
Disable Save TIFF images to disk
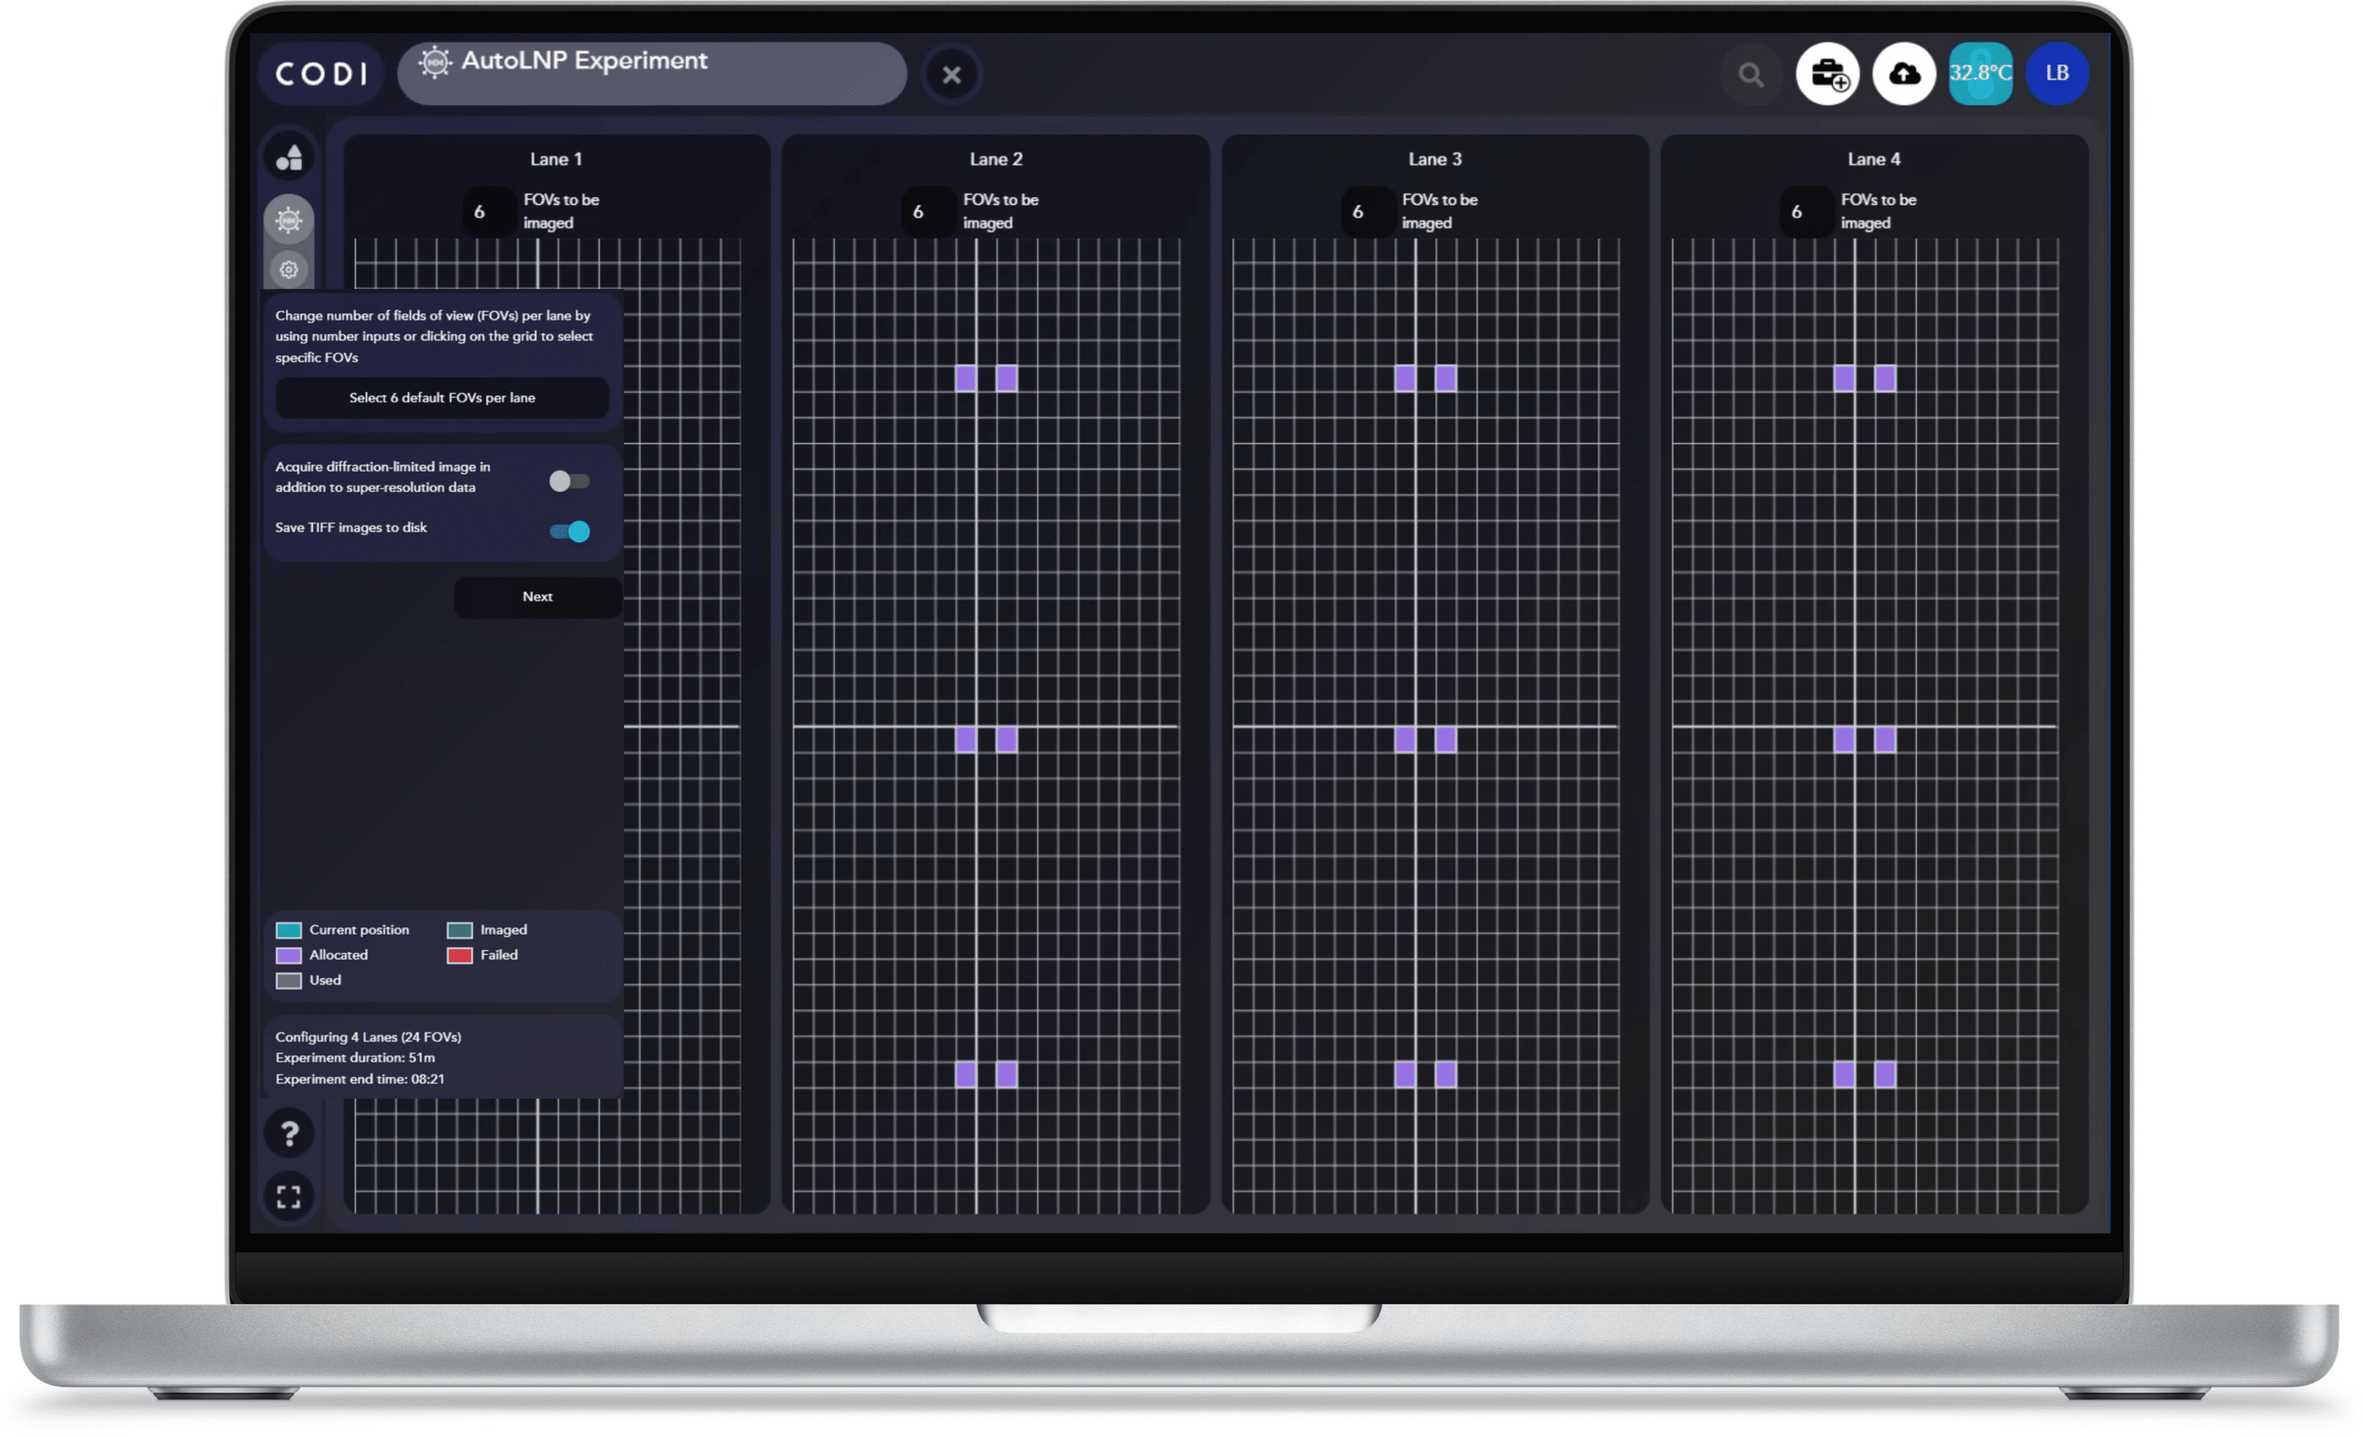click(569, 531)
